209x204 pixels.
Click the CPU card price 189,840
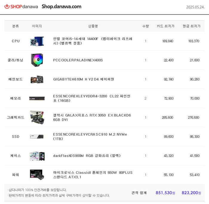(x=168, y=41)
